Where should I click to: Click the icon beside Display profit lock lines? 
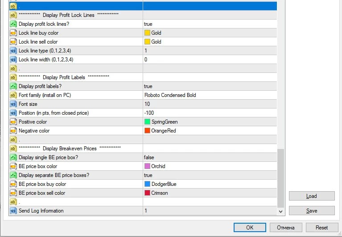pos(13,24)
